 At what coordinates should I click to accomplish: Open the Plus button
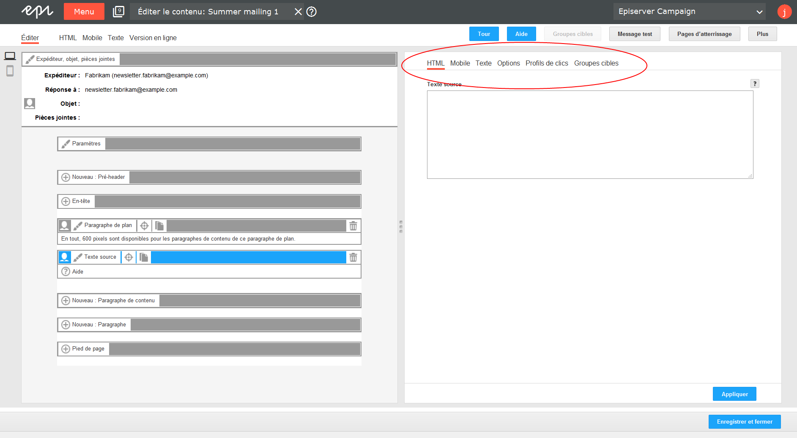tap(763, 34)
